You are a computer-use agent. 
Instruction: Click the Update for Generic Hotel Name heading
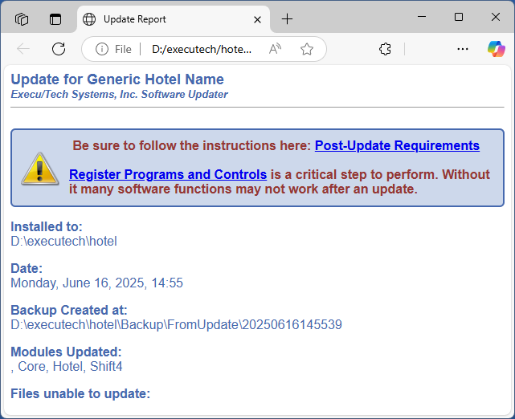point(117,79)
